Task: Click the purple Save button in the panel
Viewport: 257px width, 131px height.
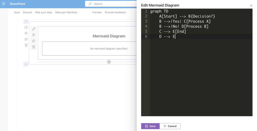Action: [150, 126]
